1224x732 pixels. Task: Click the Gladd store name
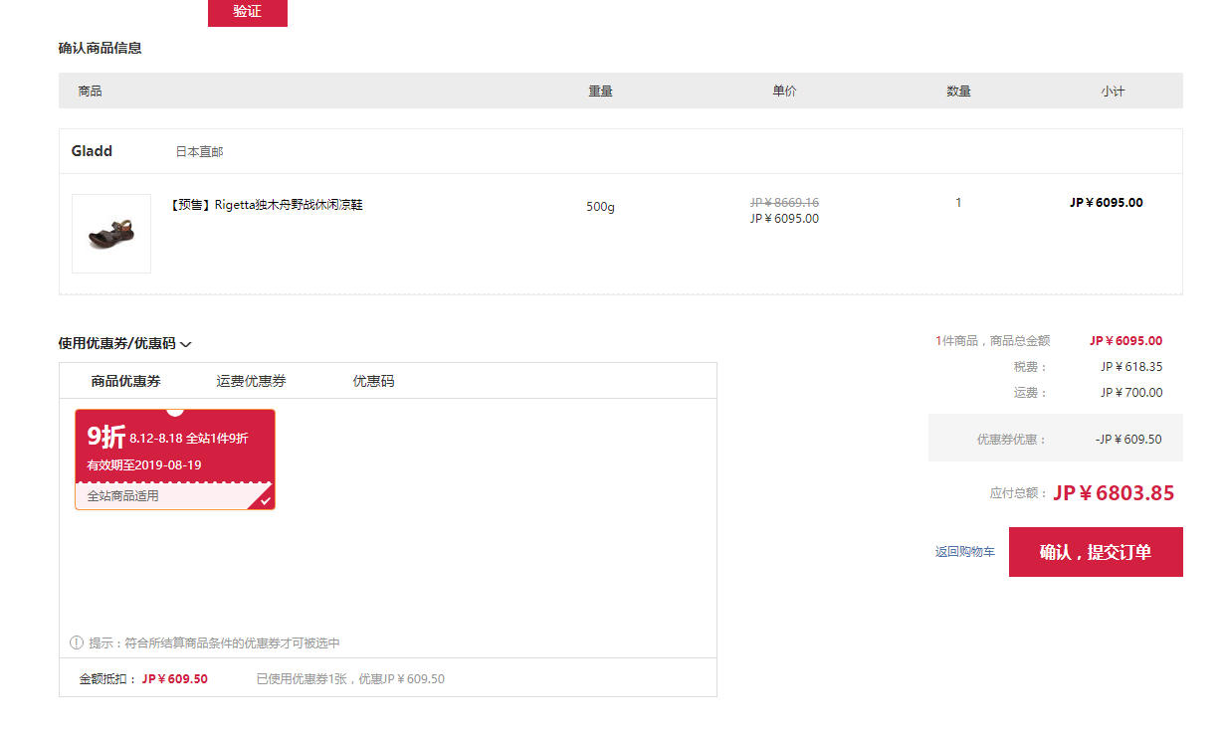pyautogui.click(x=92, y=151)
